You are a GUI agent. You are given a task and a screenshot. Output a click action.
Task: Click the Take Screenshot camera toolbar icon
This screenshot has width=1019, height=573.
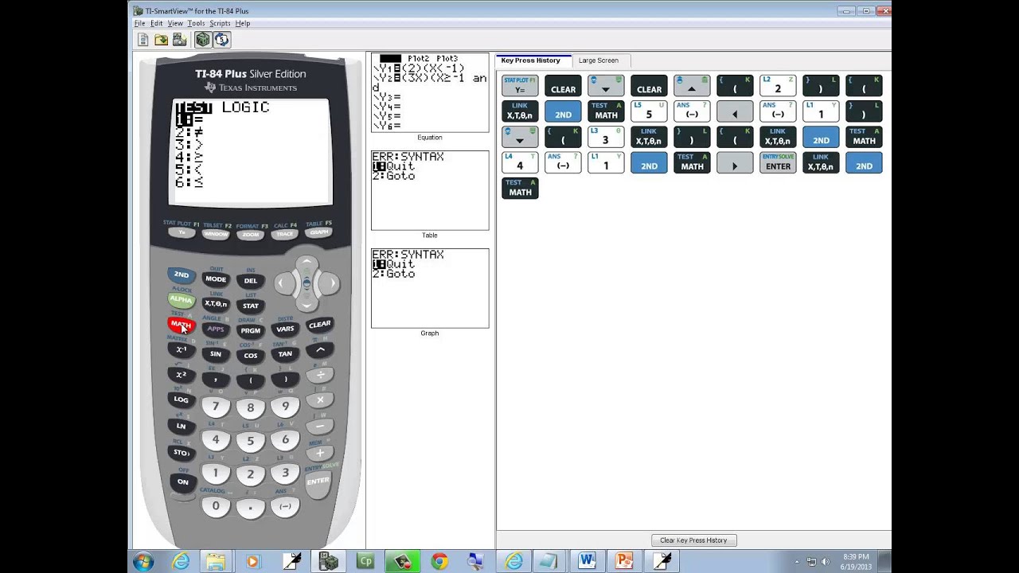[179, 40]
